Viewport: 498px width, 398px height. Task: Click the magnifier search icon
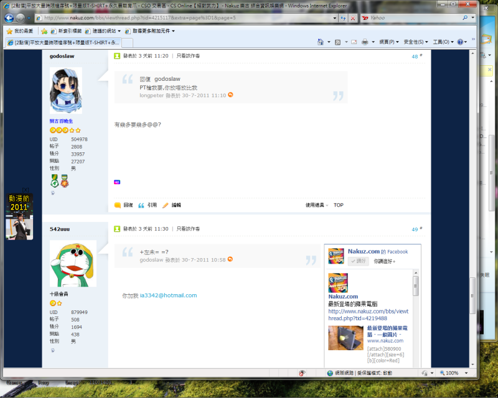[x=465, y=18]
